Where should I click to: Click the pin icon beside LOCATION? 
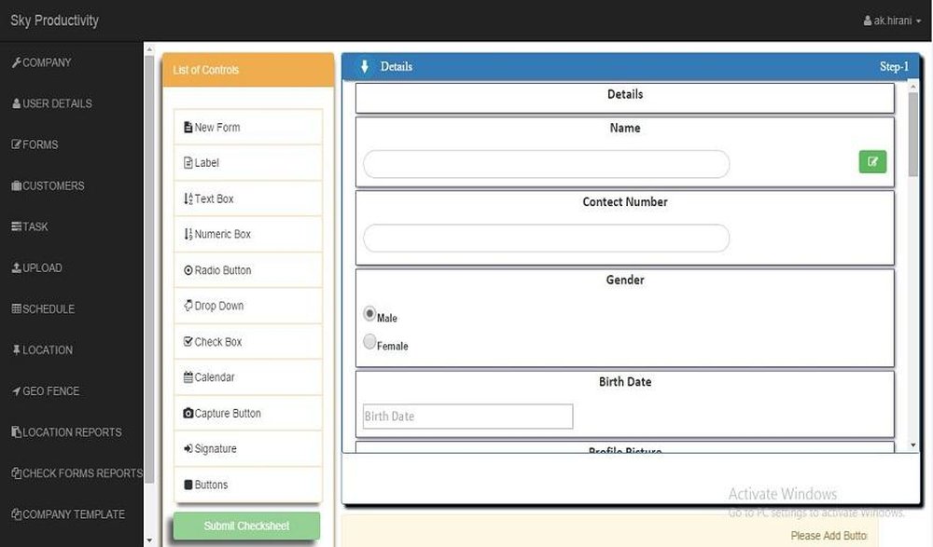coord(17,349)
